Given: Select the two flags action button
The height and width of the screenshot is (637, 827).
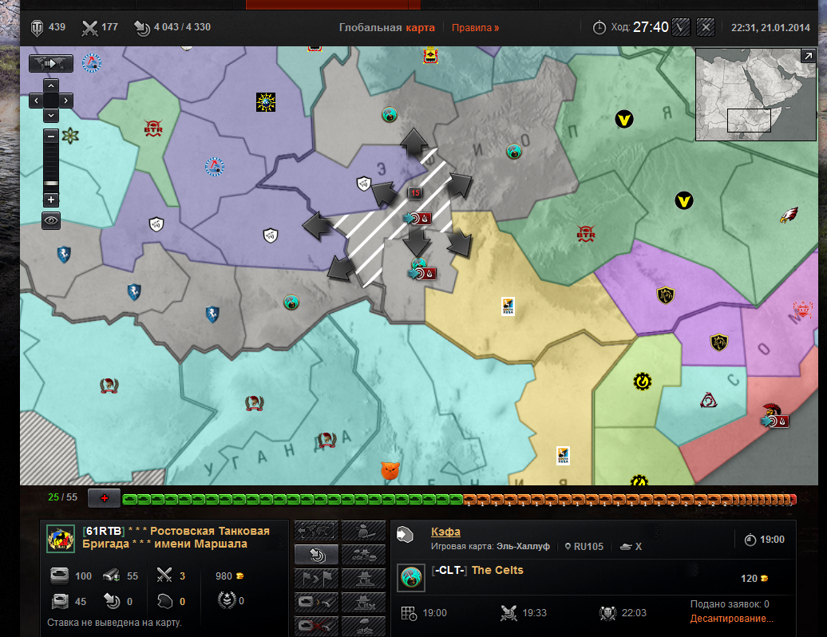Looking at the screenshot, I should click(316, 579).
